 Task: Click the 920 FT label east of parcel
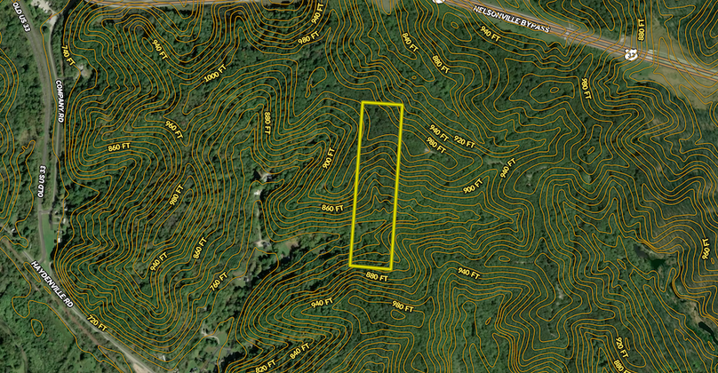tap(464, 142)
